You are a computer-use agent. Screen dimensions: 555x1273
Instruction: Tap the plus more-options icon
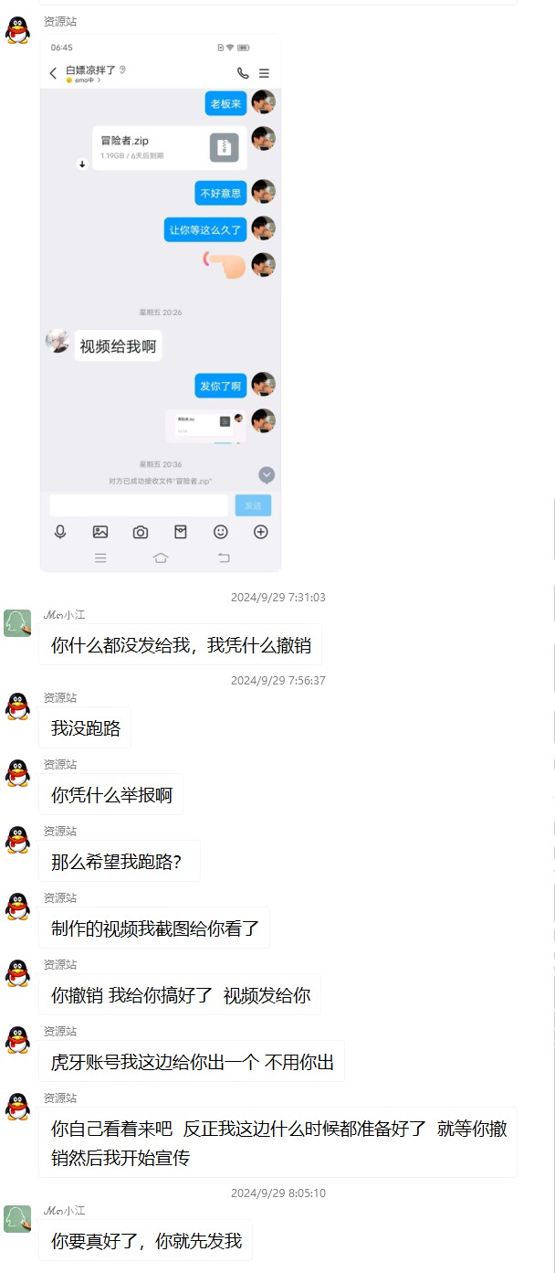261,532
